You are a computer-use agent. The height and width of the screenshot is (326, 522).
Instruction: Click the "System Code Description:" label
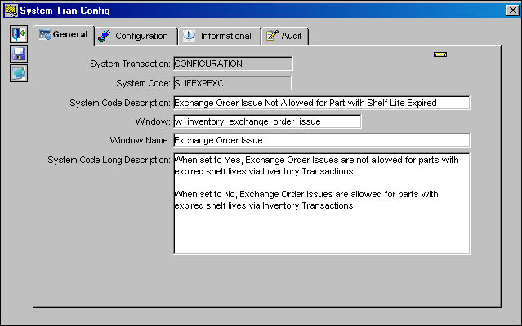click(x=120, y=103)
